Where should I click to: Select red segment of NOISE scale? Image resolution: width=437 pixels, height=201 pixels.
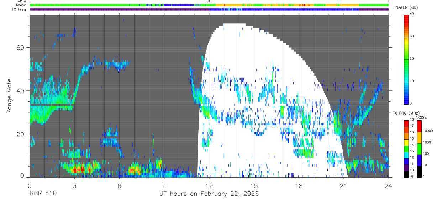pyautogui.click(x=419, y=126)
